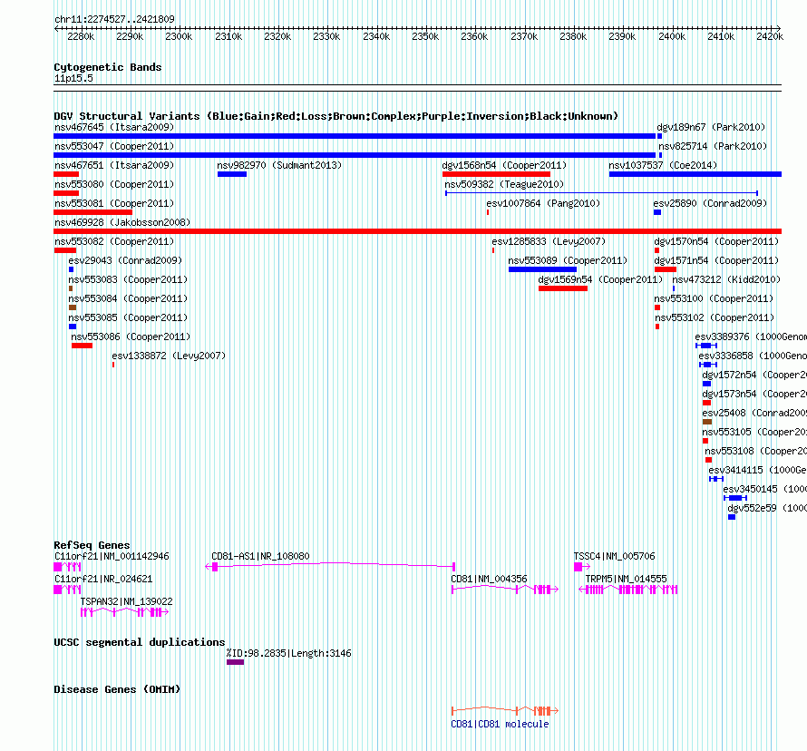Click the 2400k ruler position

point(672,36)
